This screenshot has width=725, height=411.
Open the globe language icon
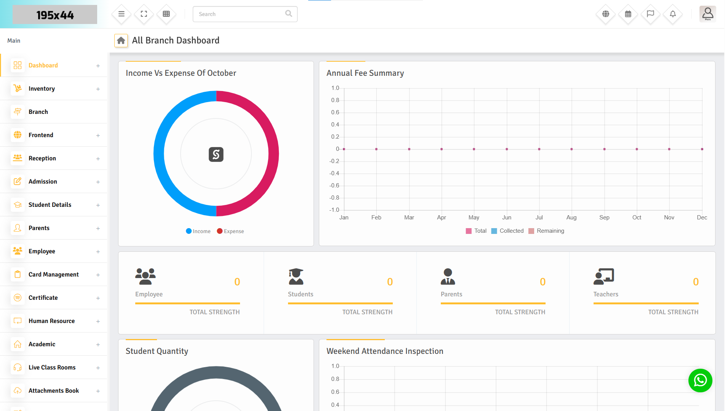(606, 14)
